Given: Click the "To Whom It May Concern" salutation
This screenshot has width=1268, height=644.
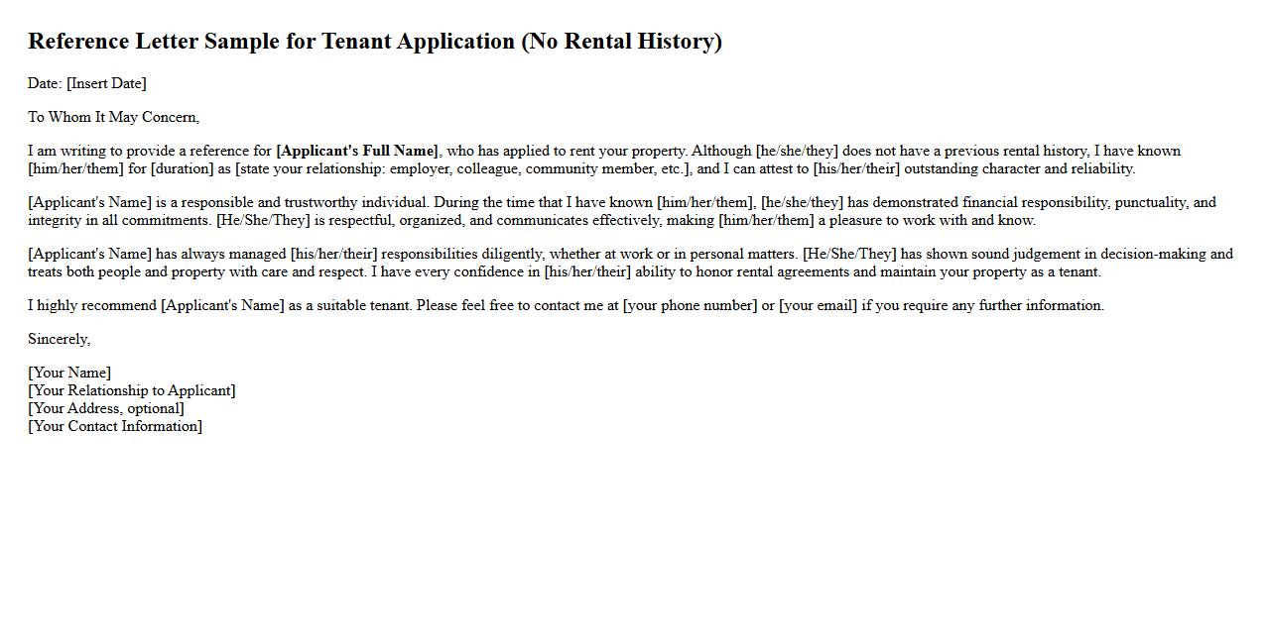Looking at the screenshot, I should [113, 117].
